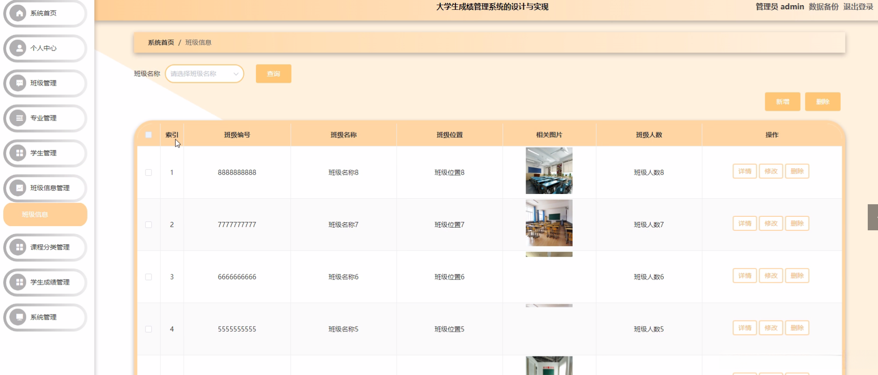Click 修改 for 班级名称7
This screenshot has height=375, width=878.
(x=771, y=223)
